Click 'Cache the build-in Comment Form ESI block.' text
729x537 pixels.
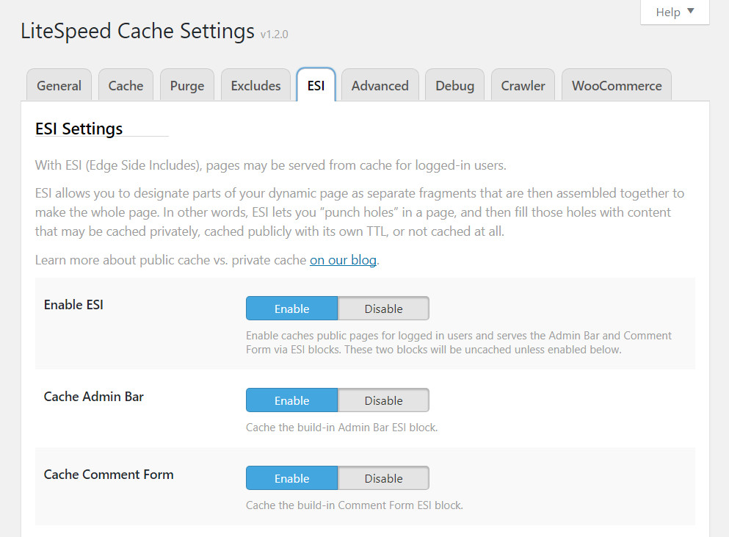[x=355, y=505]
